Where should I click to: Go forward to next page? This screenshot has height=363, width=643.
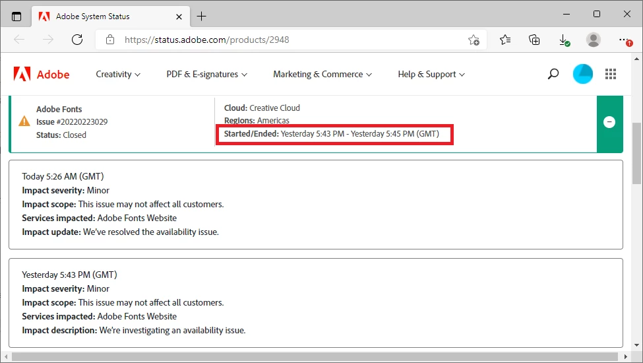pyautogui.click(x=48, y=40)
